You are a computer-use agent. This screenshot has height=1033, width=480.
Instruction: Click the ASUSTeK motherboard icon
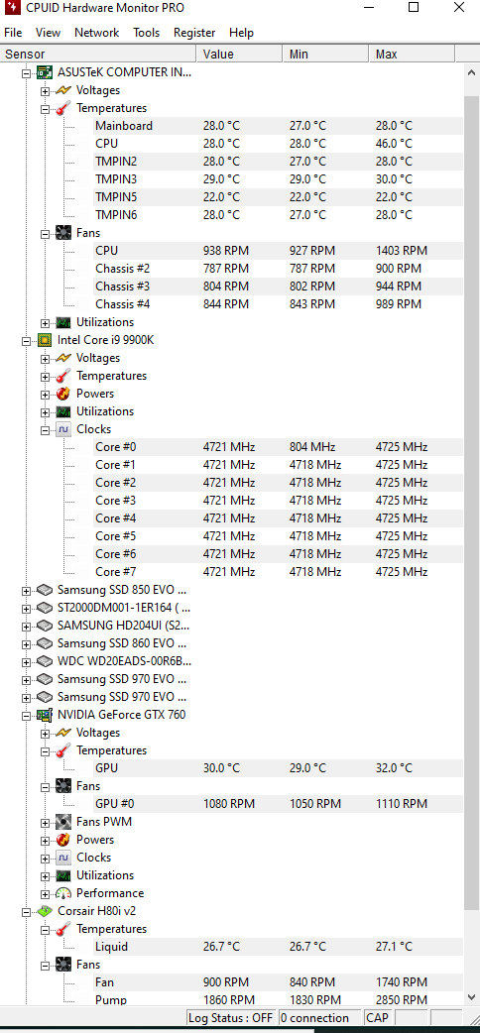pos(45,72)
